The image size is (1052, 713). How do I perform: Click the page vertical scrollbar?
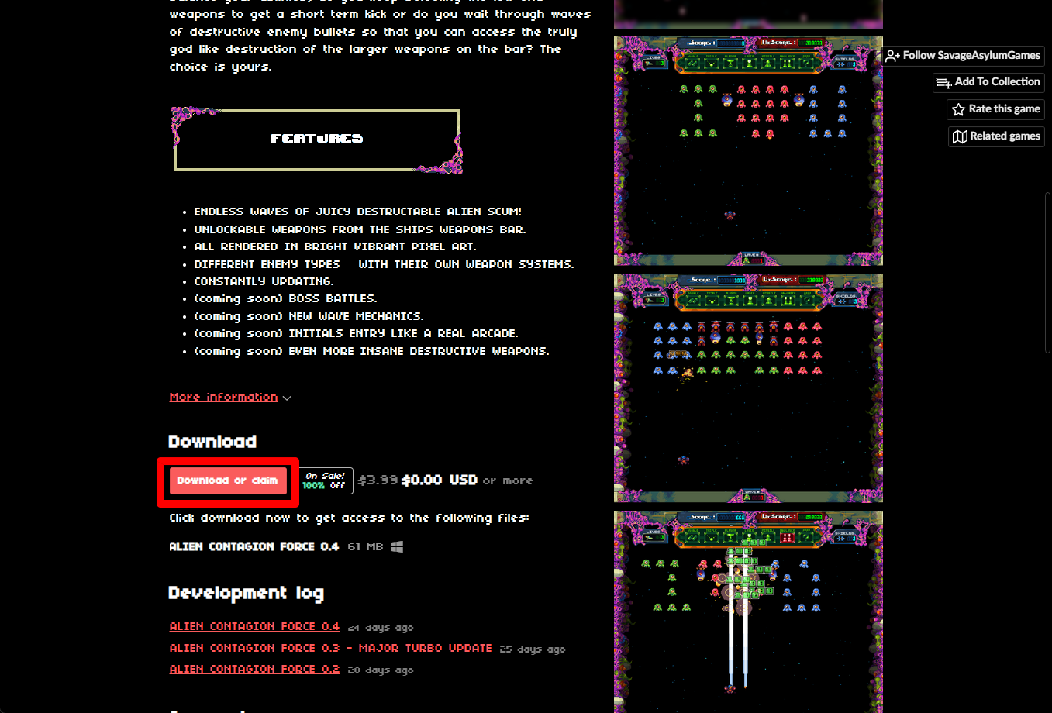(x=1048, y=271)
